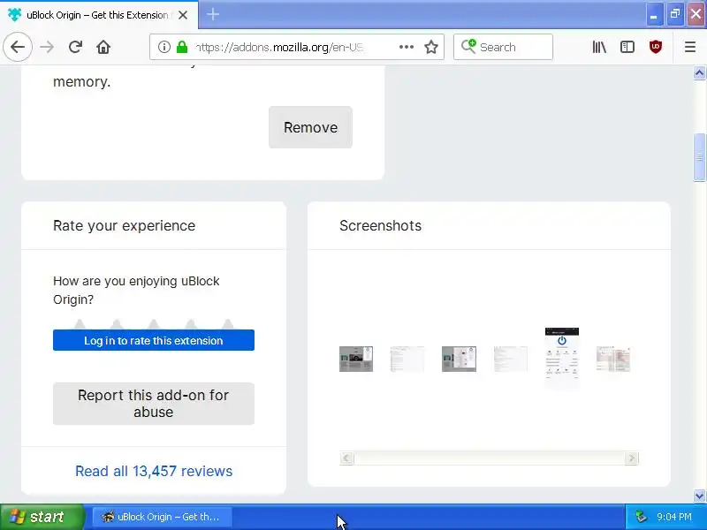Click the page scrollbar up arrow
Screen dimensions: 707x530
[699, 73]
